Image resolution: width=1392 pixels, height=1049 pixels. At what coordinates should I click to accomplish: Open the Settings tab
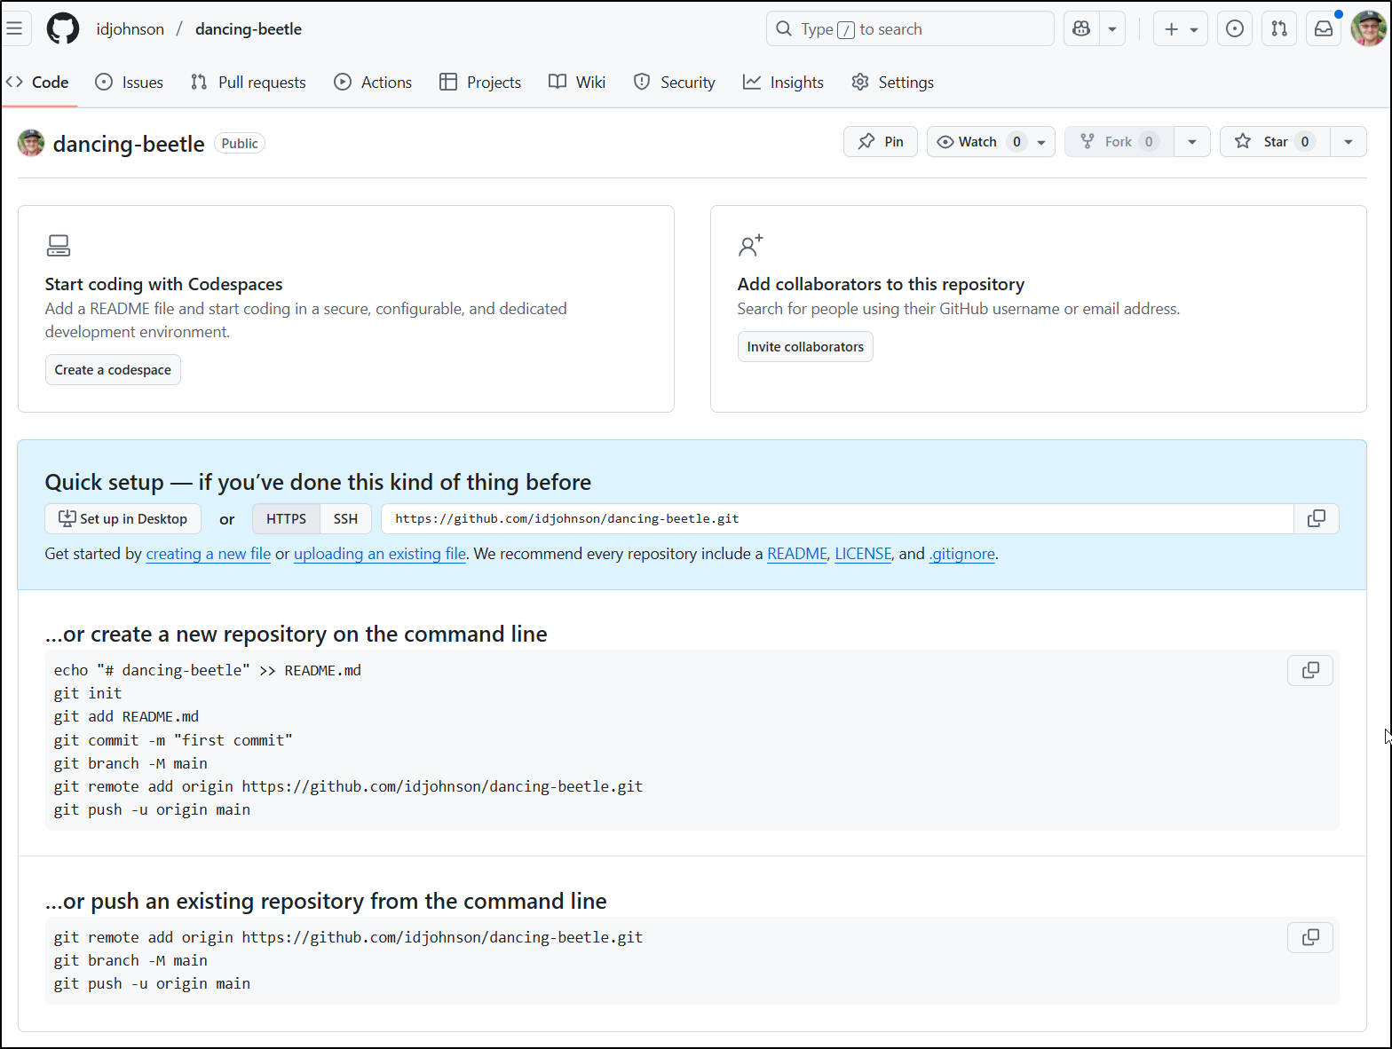[x=893, y=83]
